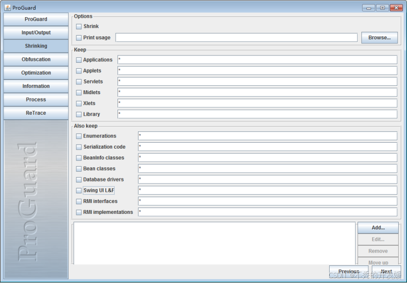Enable the Servlets checkbox
The width and height of the screenshot is (407, 283).
[x=79, y=82]
